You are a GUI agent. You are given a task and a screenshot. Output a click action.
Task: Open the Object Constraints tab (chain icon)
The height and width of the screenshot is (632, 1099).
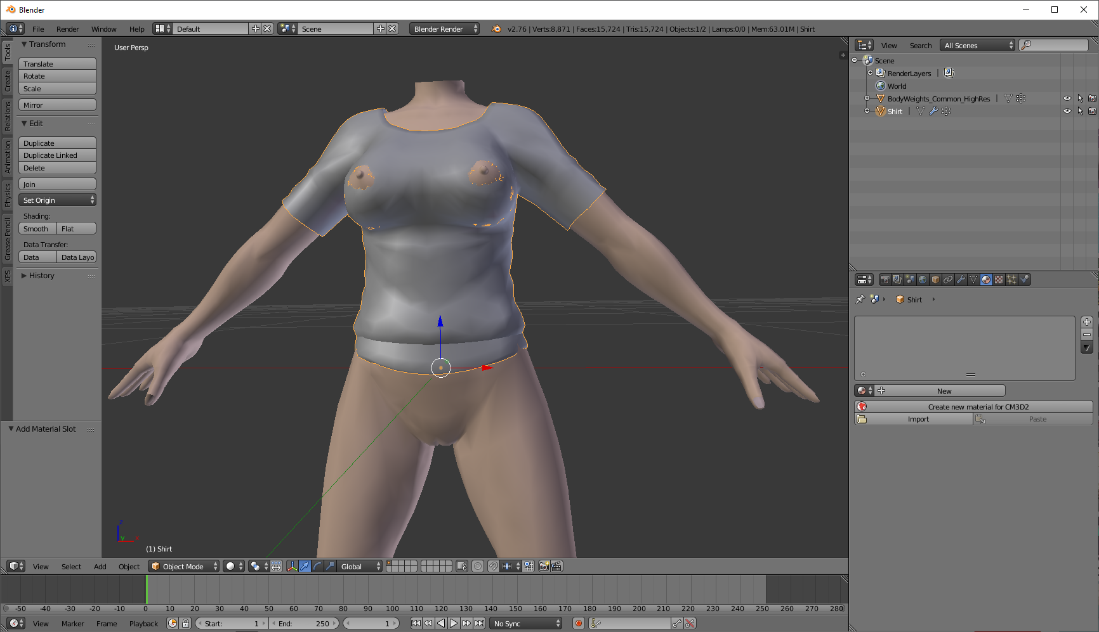click(x=948, y=280)
